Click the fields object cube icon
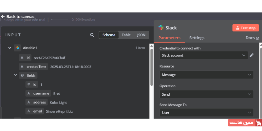 pyautogui.click(x=22, y=75)
